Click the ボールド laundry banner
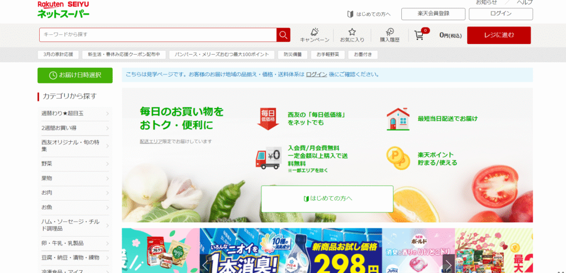Viewport: 566px width, 273px height. [x=418, y=251]
